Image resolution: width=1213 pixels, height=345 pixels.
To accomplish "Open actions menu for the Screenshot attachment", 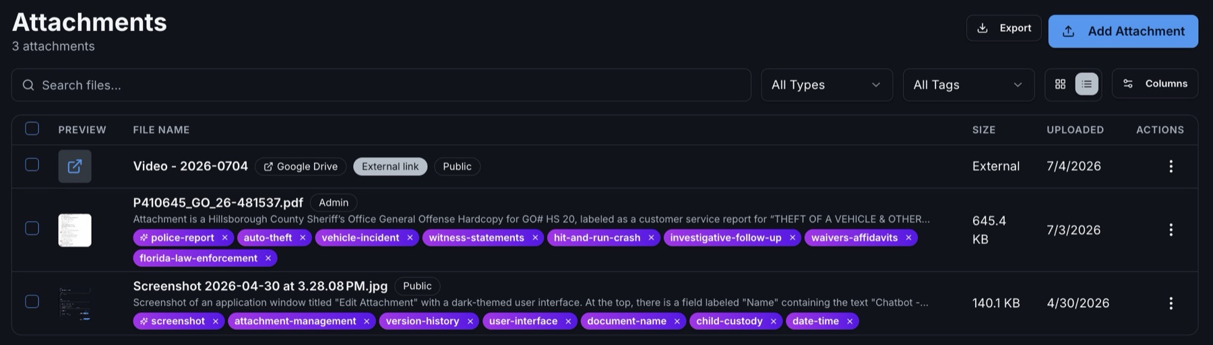I will click(x=1171, y=303).
